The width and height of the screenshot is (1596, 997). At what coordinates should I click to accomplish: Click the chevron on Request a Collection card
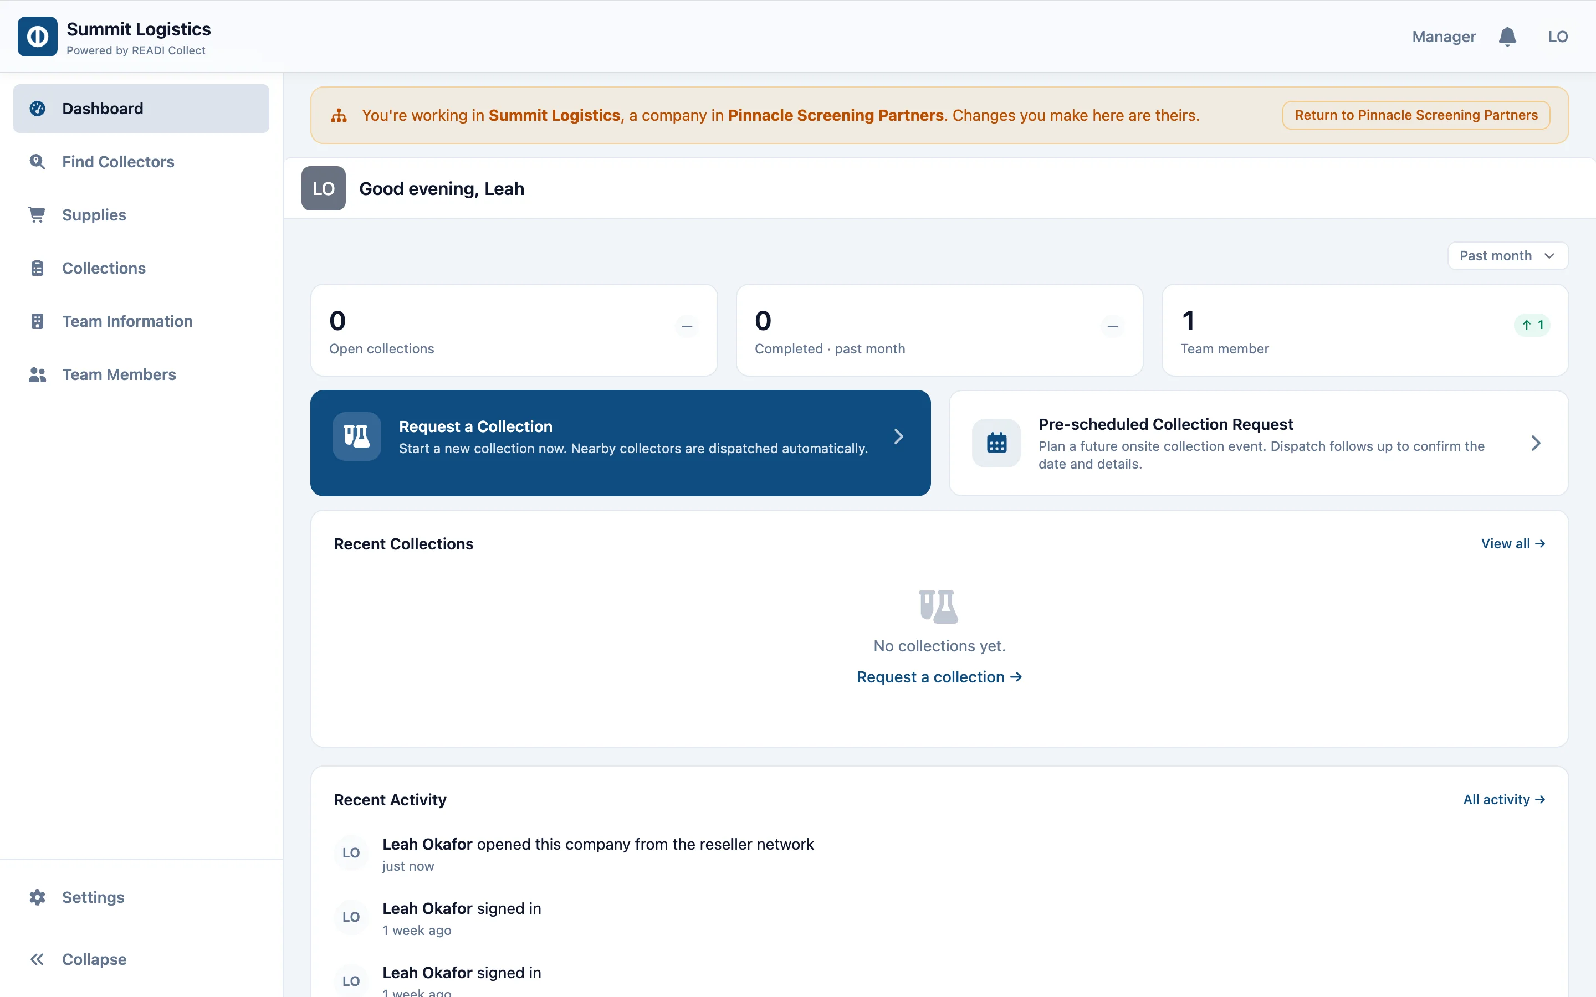[898, 436]
